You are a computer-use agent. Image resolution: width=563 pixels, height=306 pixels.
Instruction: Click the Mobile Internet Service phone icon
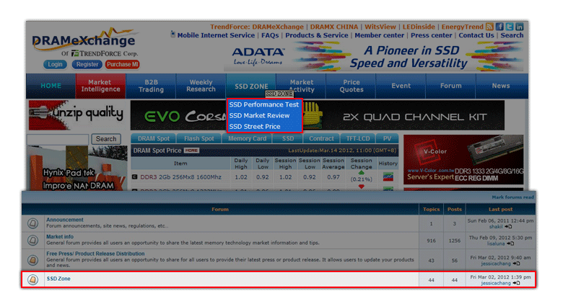point(173,35)
